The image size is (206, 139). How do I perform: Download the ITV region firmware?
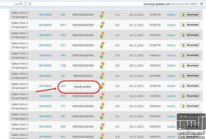tap(190, 106)
